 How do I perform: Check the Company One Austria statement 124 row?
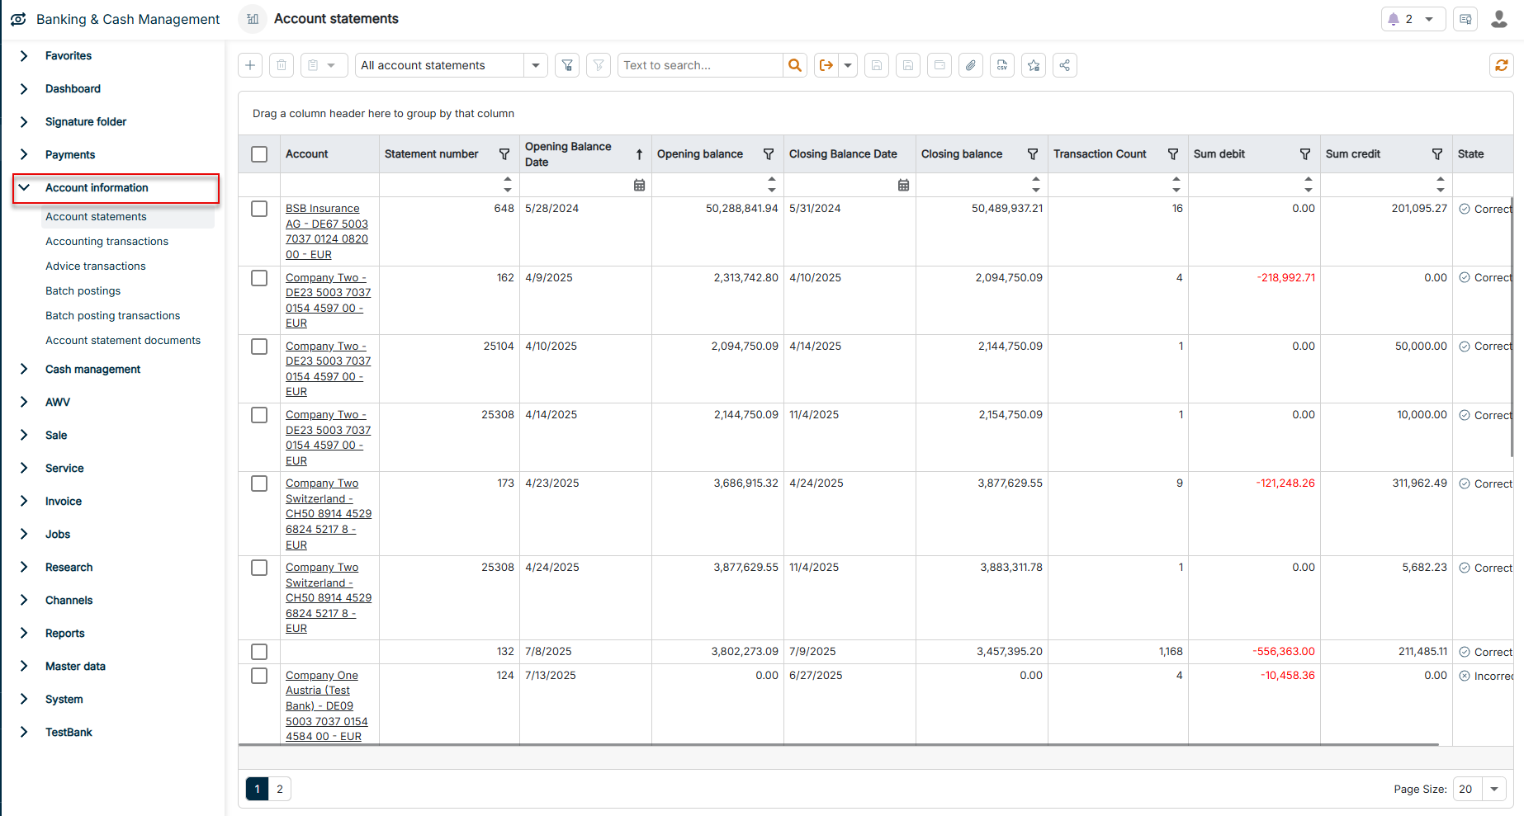pos(259,676)
